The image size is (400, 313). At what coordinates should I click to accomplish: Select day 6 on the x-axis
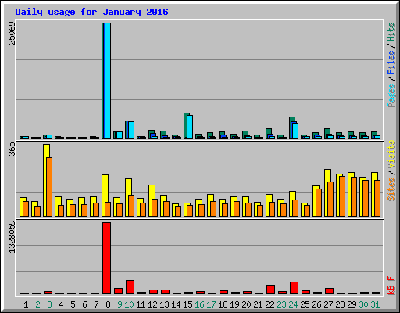pyautogui.click(x=84, y=304)
